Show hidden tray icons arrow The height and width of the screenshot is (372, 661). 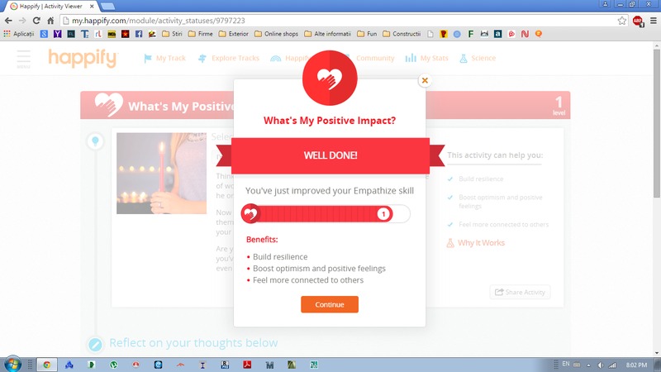tap(589, 365)
